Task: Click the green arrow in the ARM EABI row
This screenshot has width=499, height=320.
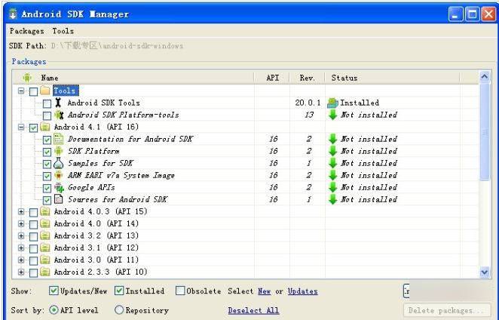Action: click(x=332, y=175)
